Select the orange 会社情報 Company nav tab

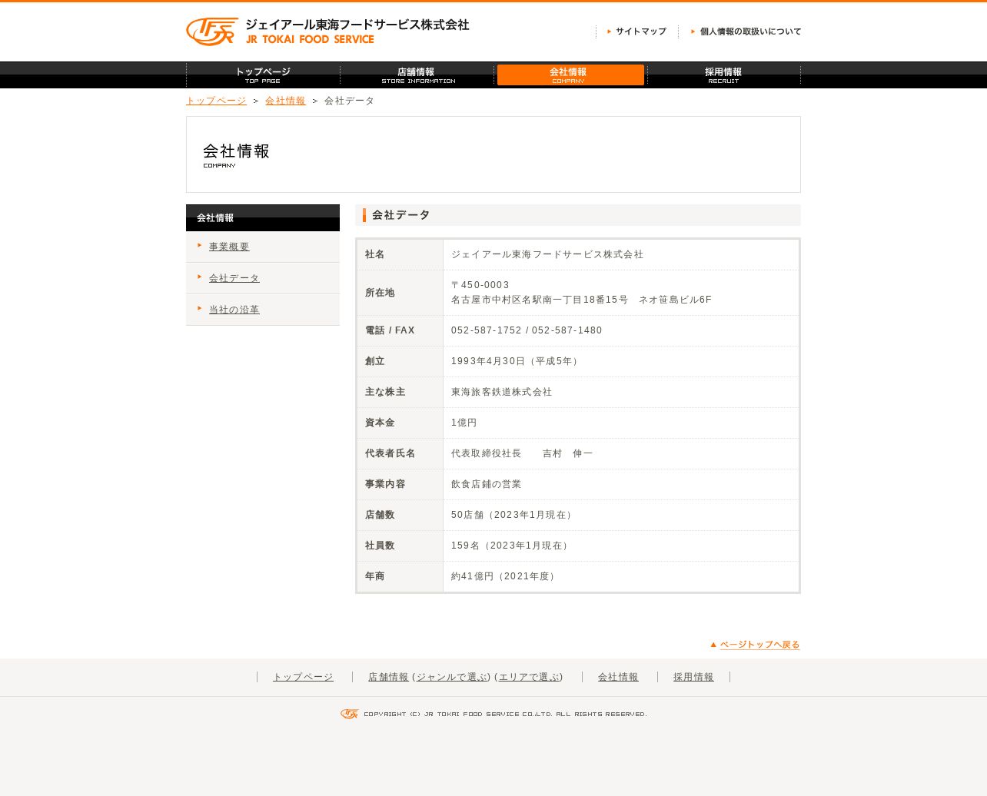[x=570, y=75]
